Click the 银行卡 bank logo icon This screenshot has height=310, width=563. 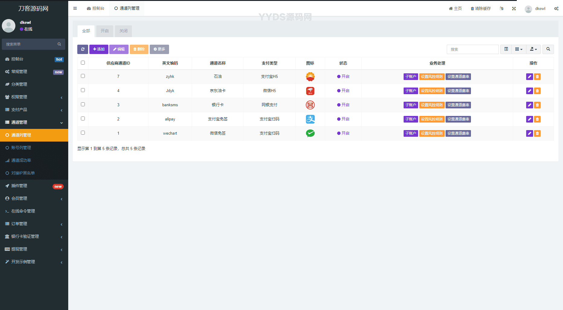pyautogui.click(x=310, y=105)
